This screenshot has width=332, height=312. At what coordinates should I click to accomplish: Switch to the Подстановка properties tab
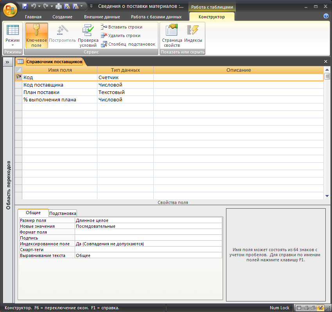tap(63, 213)
